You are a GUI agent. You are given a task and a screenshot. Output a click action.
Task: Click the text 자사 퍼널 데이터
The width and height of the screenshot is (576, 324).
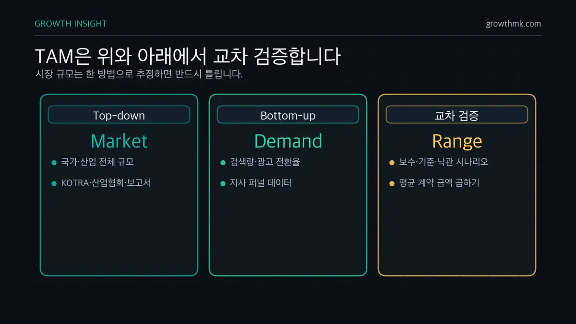click(x=261, y=183)
